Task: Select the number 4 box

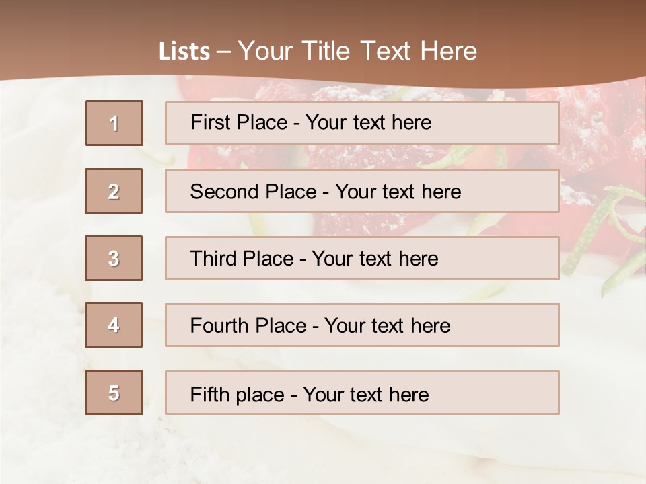Action: click(114, 325)
